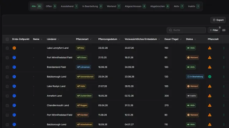Switch to the Ausstehend tab
This screenshot has width=229, height=128.
[69, 6]
